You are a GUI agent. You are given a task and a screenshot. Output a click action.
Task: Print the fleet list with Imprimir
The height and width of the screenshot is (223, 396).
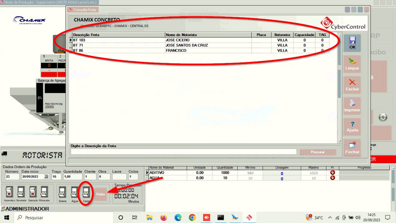(x=352, y=105)
